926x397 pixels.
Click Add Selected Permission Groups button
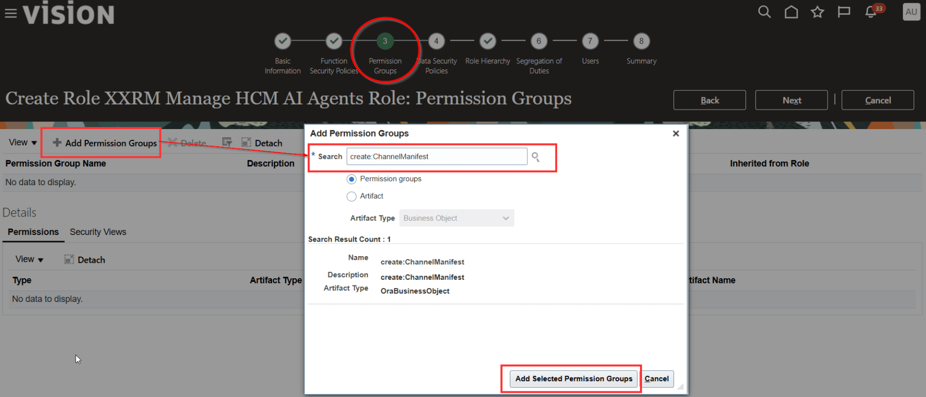(574, 379)
